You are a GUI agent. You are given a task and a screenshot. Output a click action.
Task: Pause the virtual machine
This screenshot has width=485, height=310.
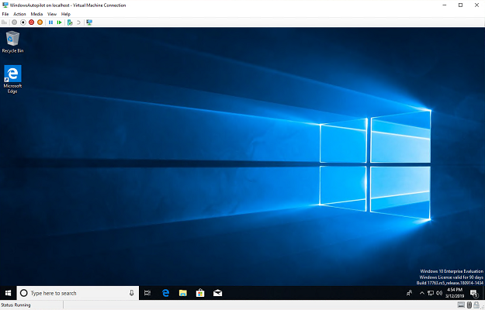pos(50,22)
